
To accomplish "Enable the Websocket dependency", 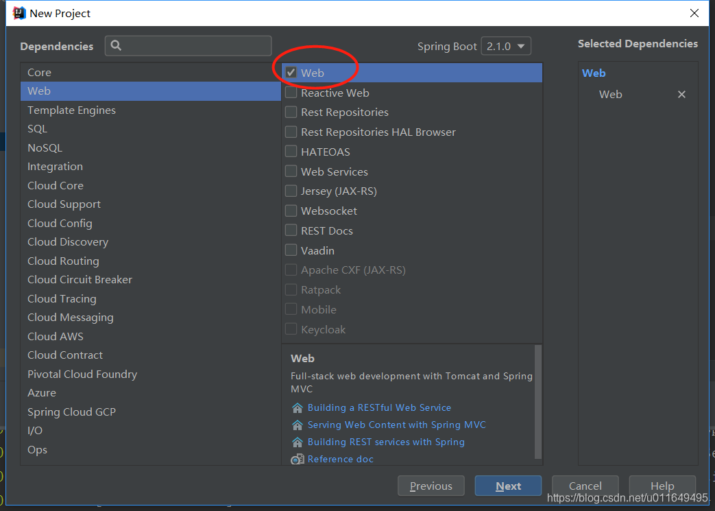I will (291, 211).
